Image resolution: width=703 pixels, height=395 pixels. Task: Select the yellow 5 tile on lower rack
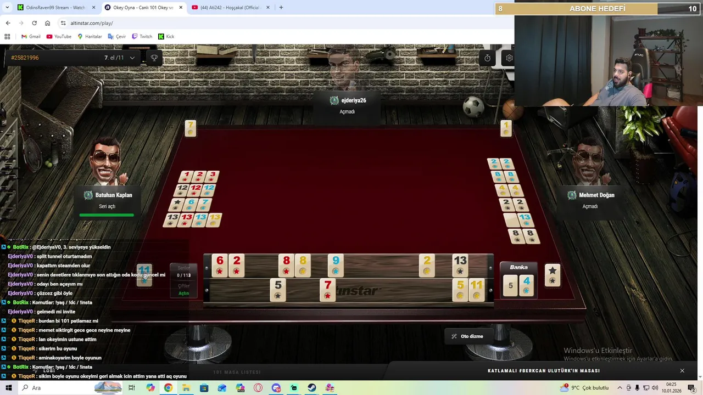click(x=460, y=290)
